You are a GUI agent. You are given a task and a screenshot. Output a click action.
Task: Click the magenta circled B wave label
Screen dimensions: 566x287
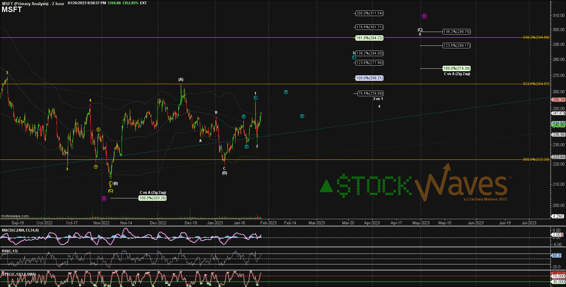424,16
